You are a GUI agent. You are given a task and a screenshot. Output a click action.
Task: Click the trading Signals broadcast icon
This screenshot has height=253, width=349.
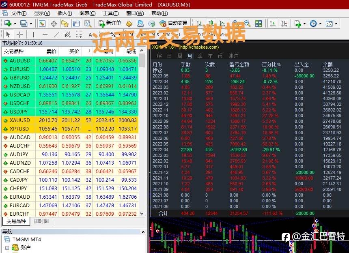[x=152, y=24]
